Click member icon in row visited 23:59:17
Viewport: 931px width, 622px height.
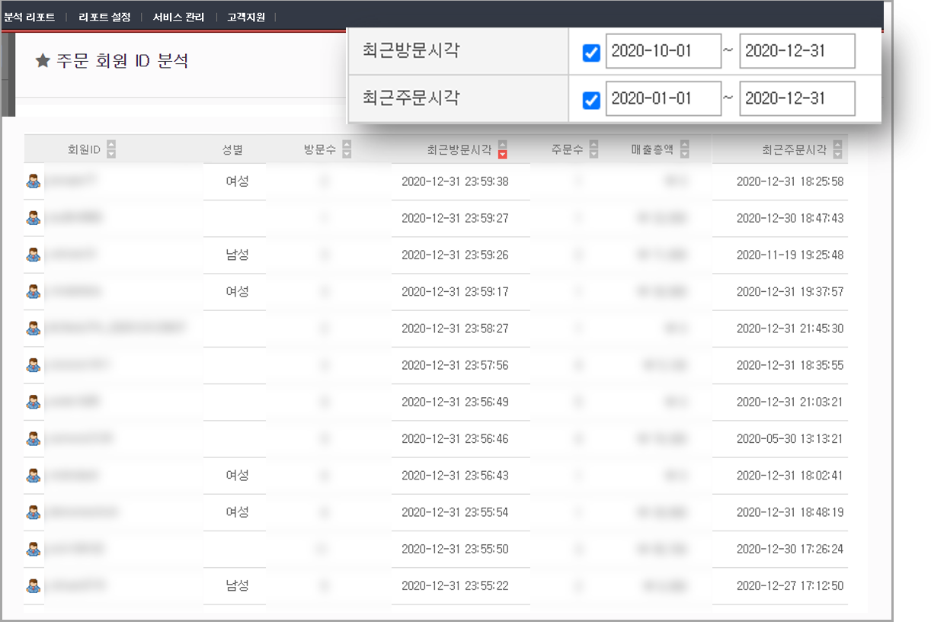pos(34,291)
